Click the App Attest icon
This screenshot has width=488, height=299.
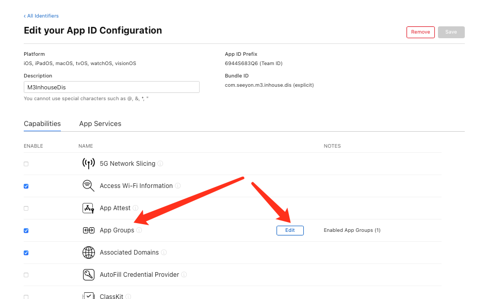(88, 208)
